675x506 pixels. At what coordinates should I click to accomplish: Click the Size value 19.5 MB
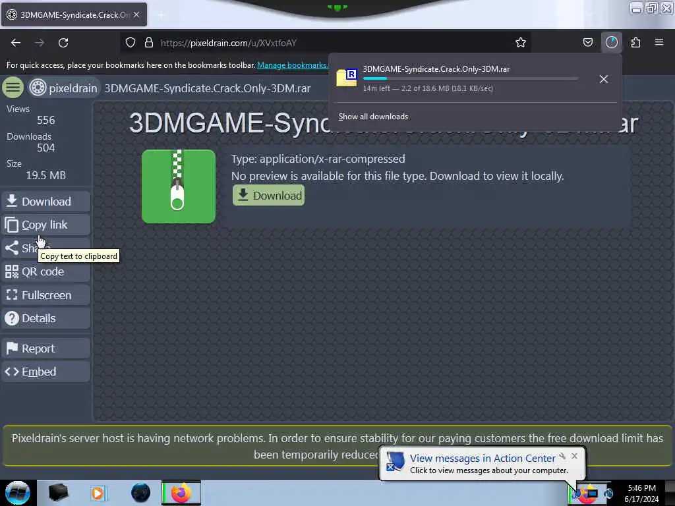[45, 175]
